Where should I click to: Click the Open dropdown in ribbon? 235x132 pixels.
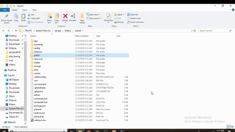[x=119, y=15]
